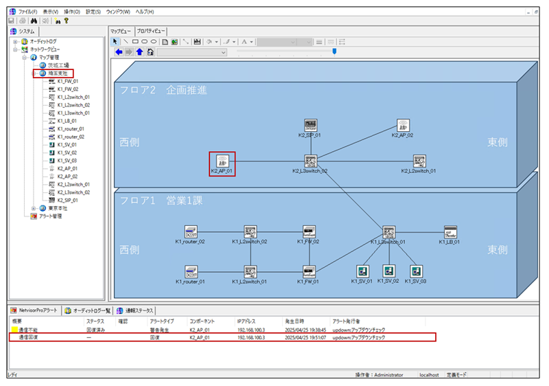This screenshot has width=549, height=386.
Task: Switch to the オーディットログ一覧 tab
Action: click(87, 310)
